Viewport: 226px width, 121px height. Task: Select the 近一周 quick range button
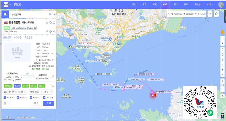pyautogui.click(x=25, y=86)
